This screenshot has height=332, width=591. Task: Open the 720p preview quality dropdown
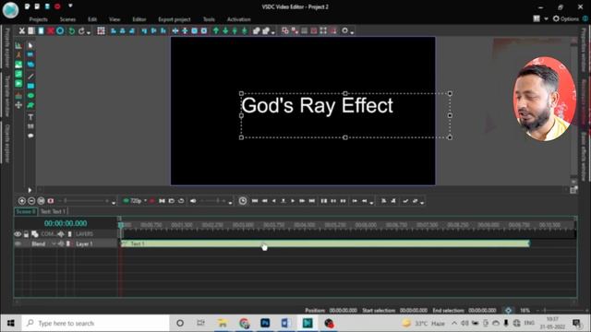pyautogui.click(x=146, y=201)
